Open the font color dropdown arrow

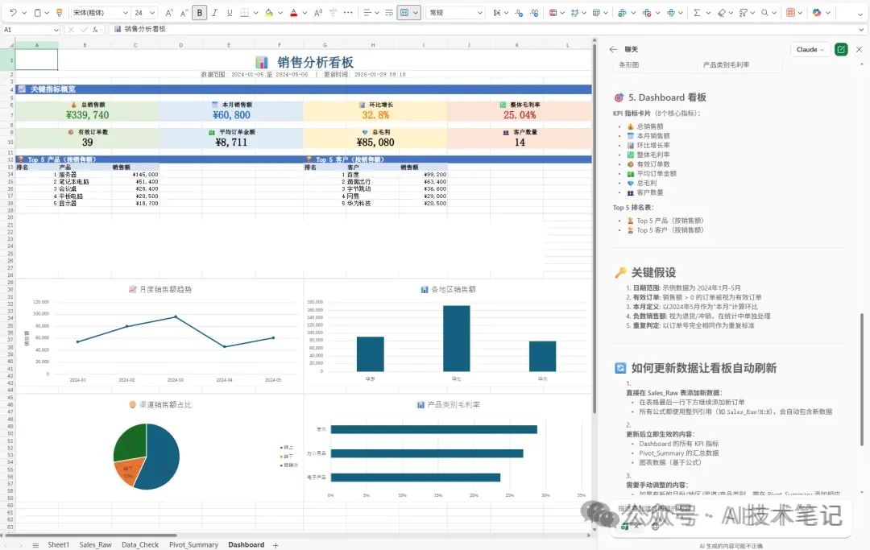pos(304,12)
